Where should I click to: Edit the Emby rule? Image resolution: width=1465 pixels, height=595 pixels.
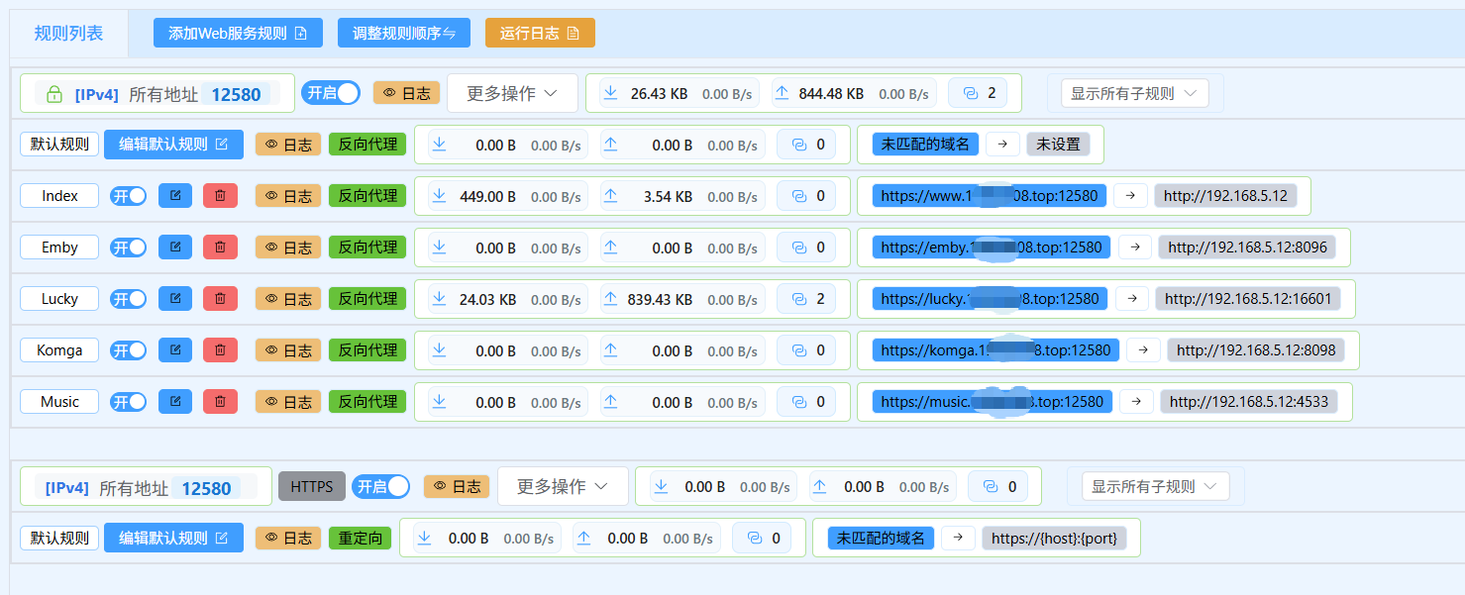[x=175, y=248]
